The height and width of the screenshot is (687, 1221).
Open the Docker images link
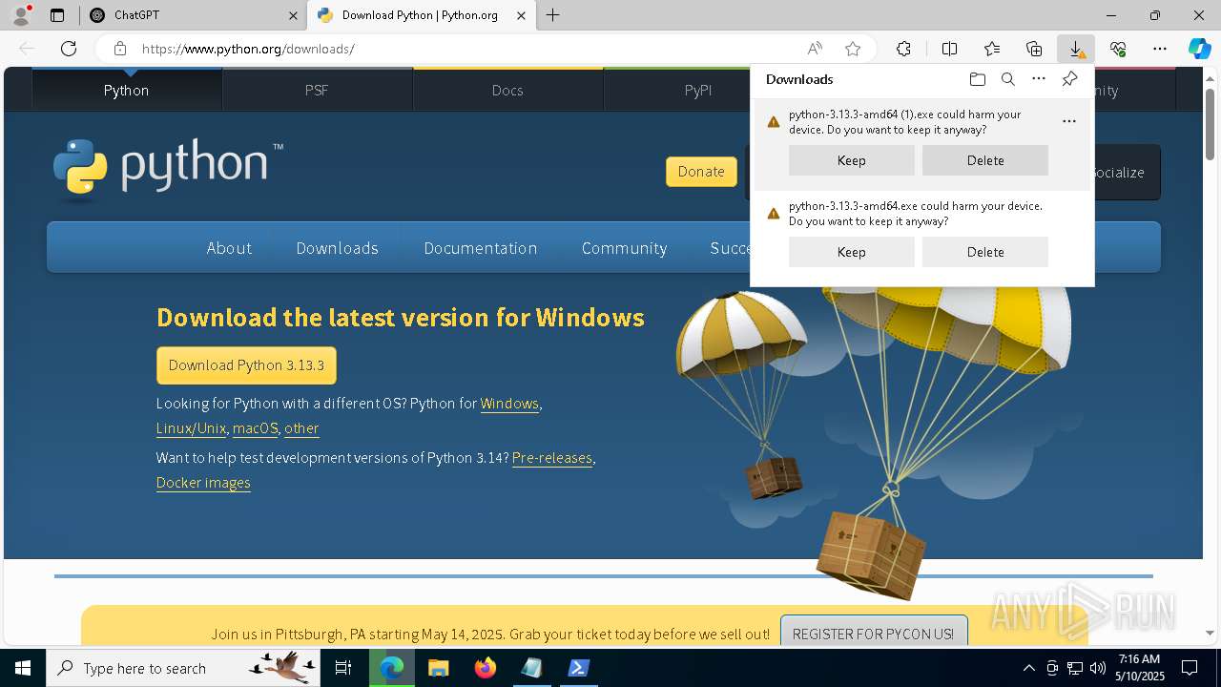(x=203, y=483)
